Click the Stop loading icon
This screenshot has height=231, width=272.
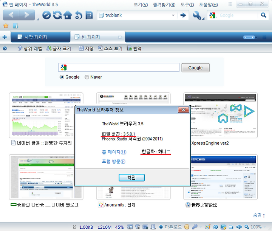pyautogui.click(x=47, y=15)
